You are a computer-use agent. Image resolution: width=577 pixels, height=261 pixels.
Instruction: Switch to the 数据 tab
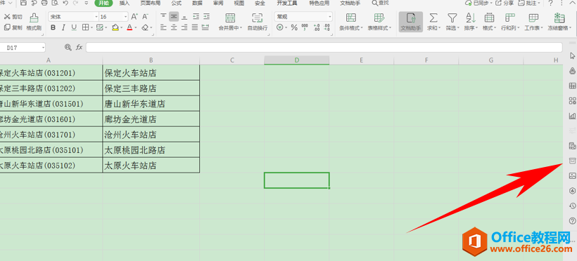tap(197, 4)
